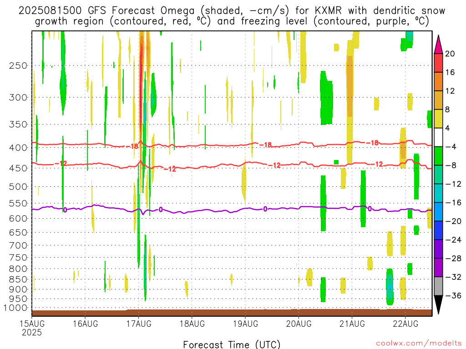Click the 22AUG time axis label
This screenshot has height=349, width=466.
tap(405, 324)
